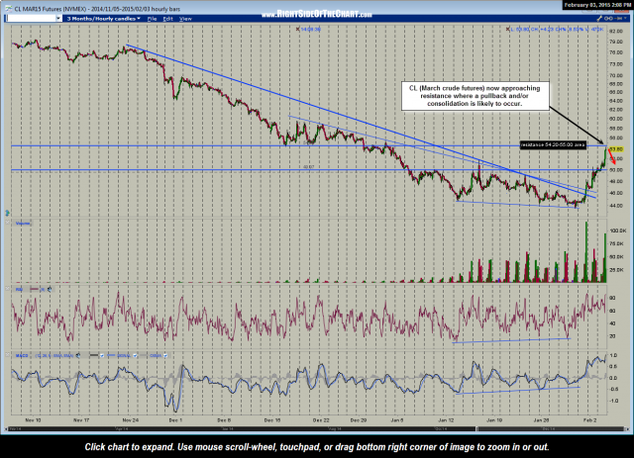The width and height of the screenshot is (634, 458).
Task: Click the wrench configure icon
Action: pos(599,19)
